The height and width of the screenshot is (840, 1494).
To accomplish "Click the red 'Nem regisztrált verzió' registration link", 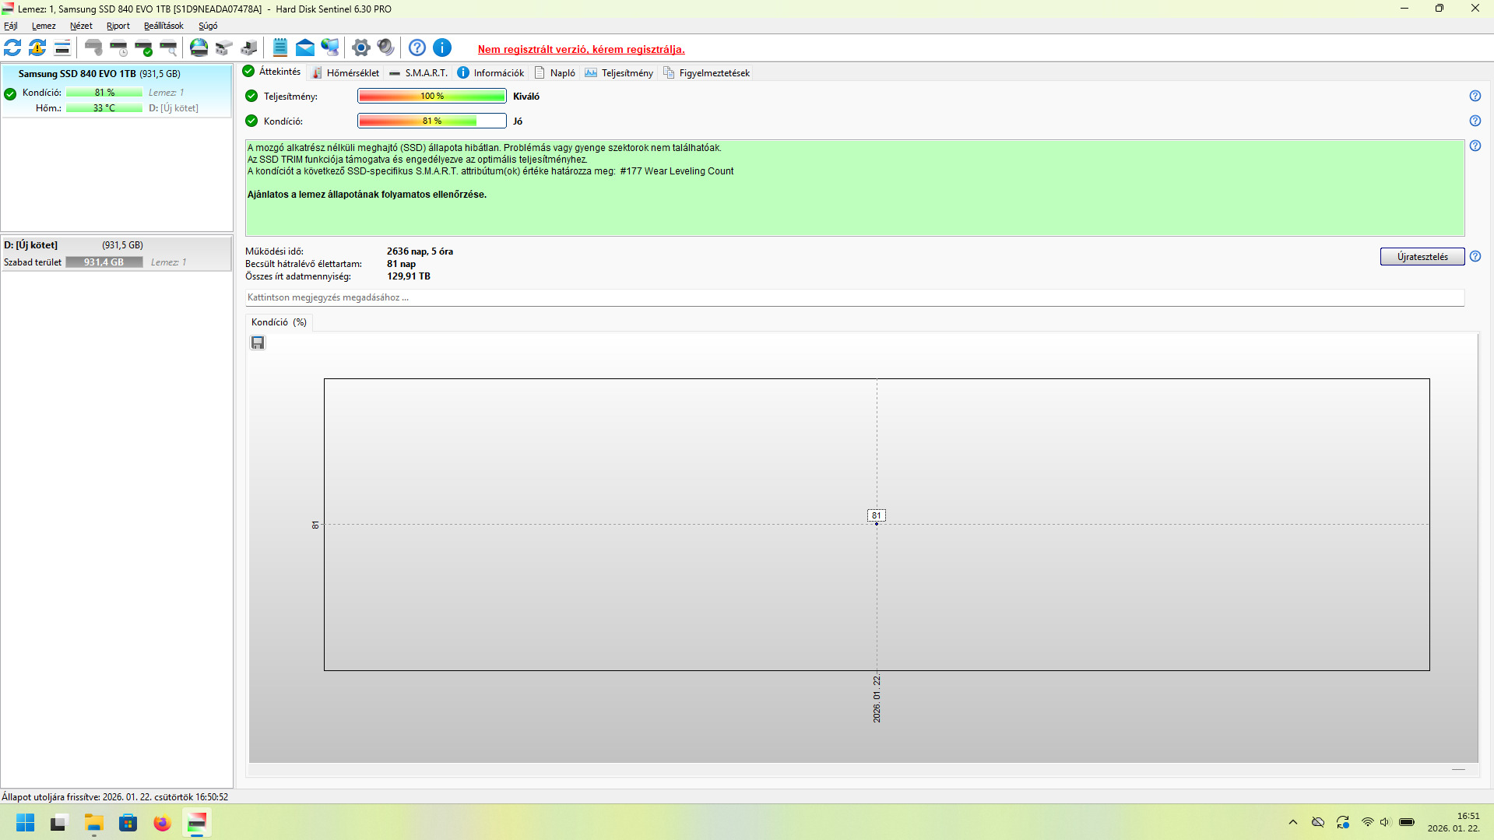I will (582, 49).
